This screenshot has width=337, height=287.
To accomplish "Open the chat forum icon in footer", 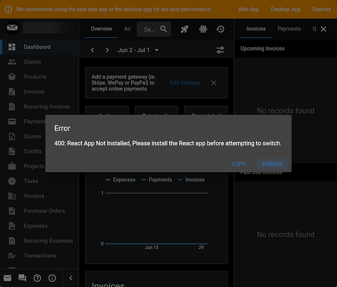I will 22,278.
